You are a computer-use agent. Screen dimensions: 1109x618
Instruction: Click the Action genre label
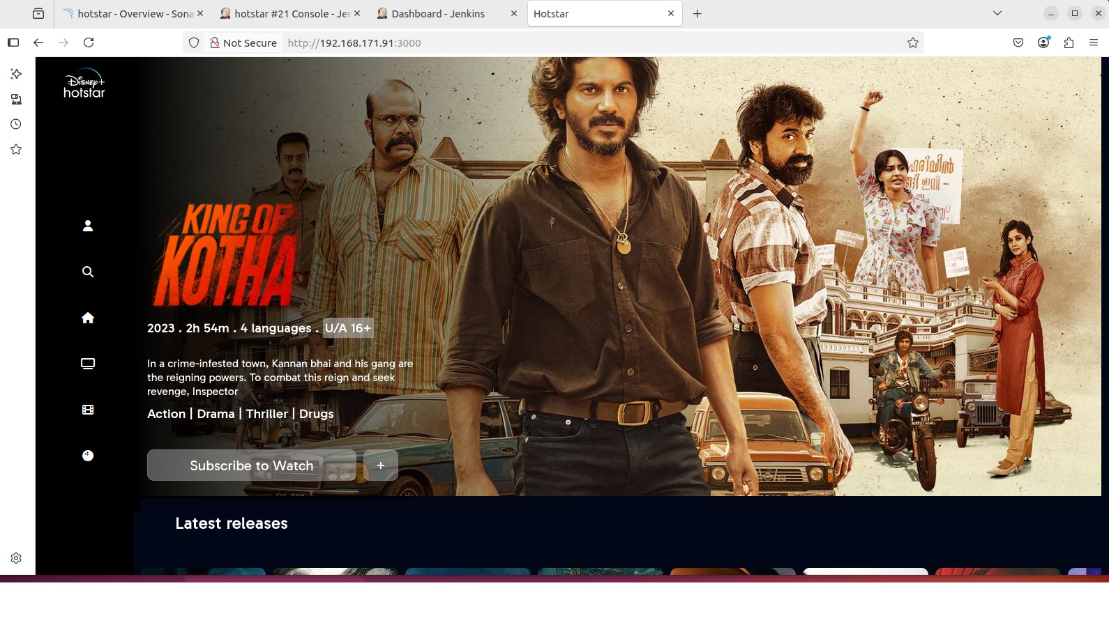pyautogui.click(x=166, y=414)
